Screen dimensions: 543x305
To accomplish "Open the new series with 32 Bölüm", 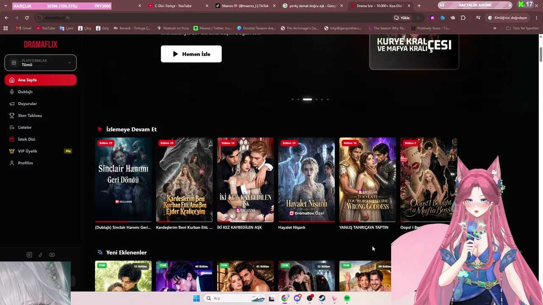I will 307,276.
